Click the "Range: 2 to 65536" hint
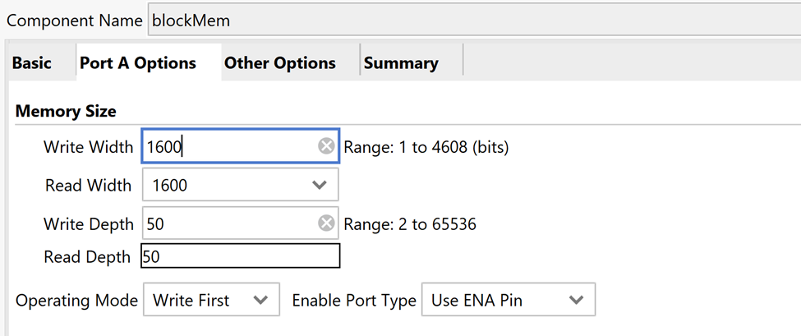The width and height of the screenshot is (801, 336). (410, 223)
